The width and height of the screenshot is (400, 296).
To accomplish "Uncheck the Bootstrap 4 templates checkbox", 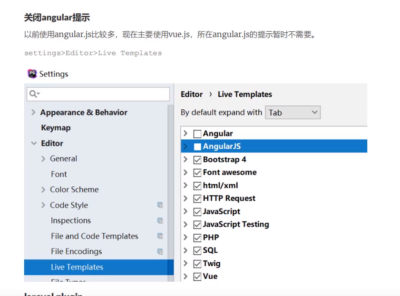I will pyautogui.click(x=197, y=160).
